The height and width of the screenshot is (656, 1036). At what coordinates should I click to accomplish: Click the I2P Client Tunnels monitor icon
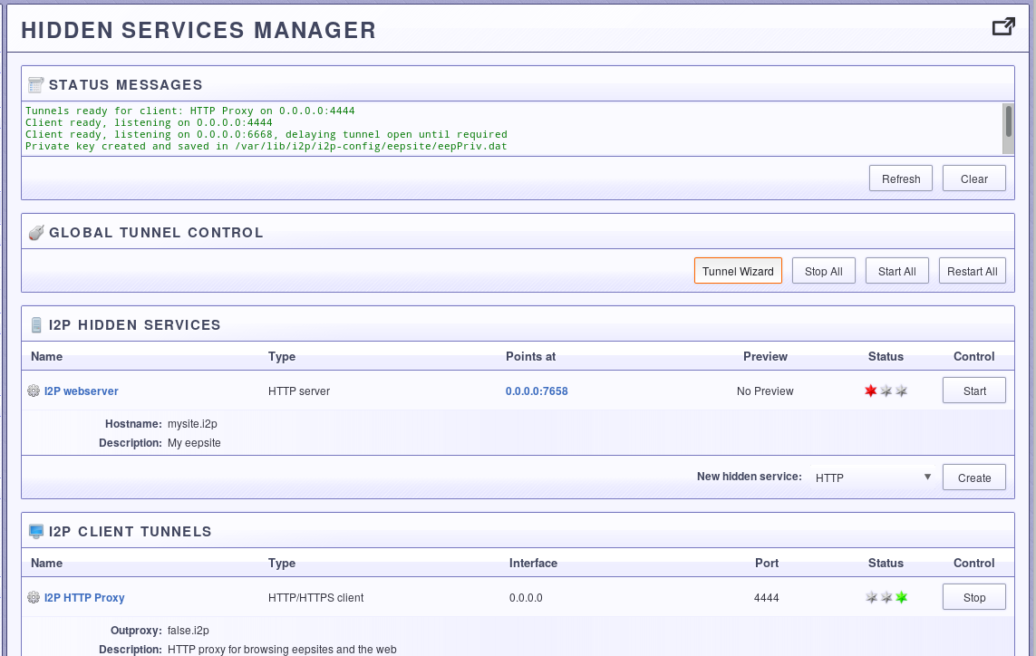[36, 532]
